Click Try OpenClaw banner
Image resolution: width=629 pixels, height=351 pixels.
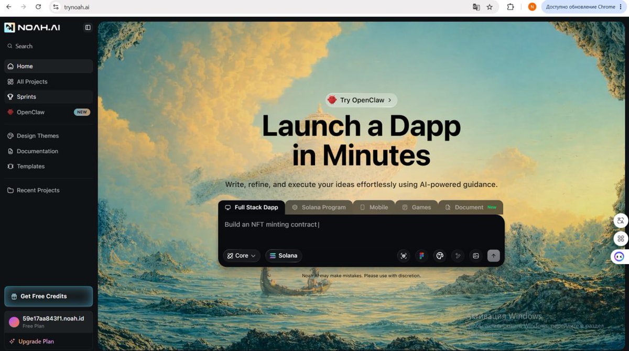(x=361, y=100)
